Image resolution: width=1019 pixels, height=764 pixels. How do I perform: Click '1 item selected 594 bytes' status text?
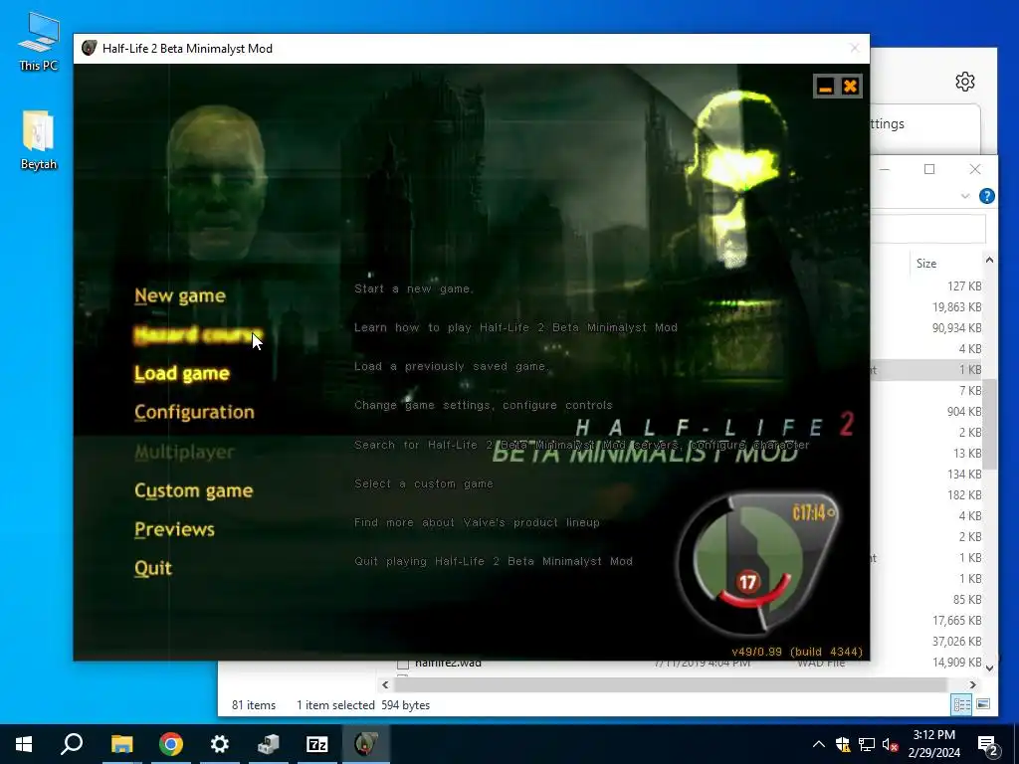pos(363,705)
